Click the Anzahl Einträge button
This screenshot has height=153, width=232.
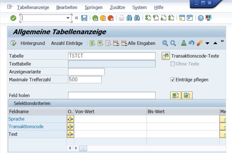coord(67,43)
